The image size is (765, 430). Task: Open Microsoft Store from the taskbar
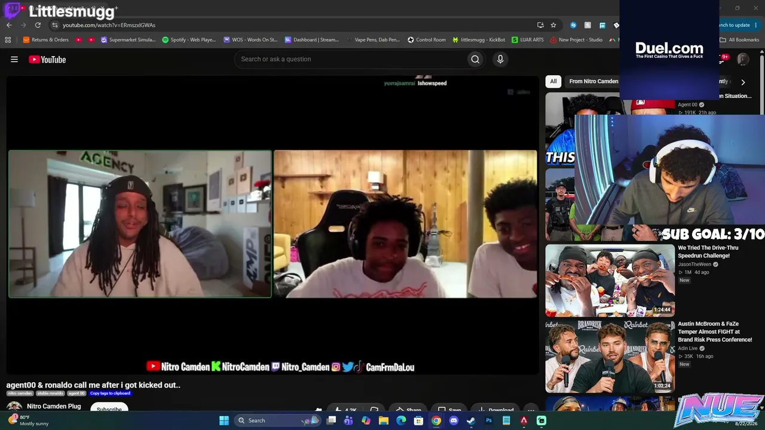419,420
